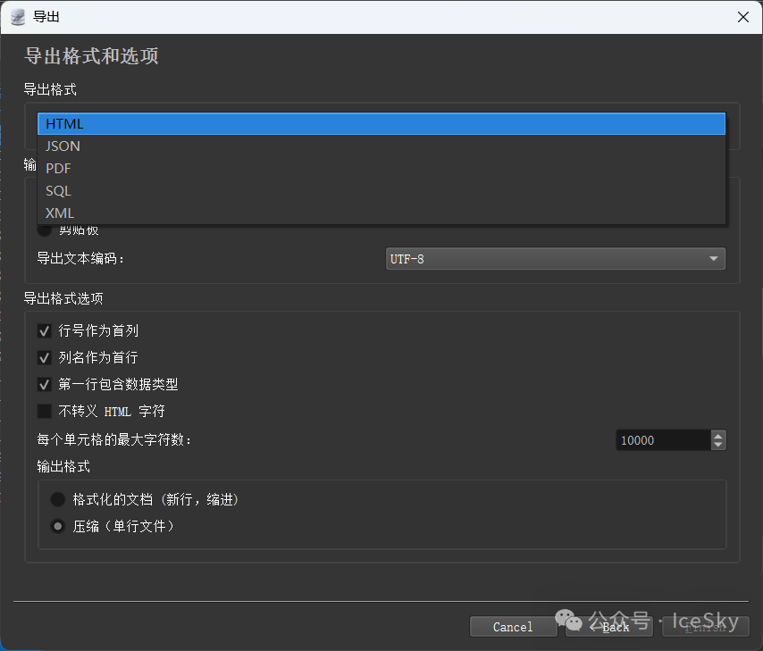Close the 导出 dialog window

[x=742, y=17]
